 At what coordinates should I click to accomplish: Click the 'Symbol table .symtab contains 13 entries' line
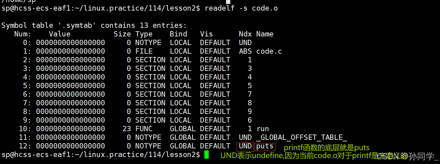click(x=94, y=26)
